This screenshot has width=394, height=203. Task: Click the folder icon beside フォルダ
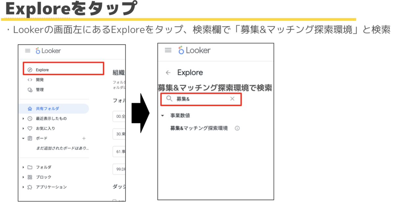click(x=30, y=167)
